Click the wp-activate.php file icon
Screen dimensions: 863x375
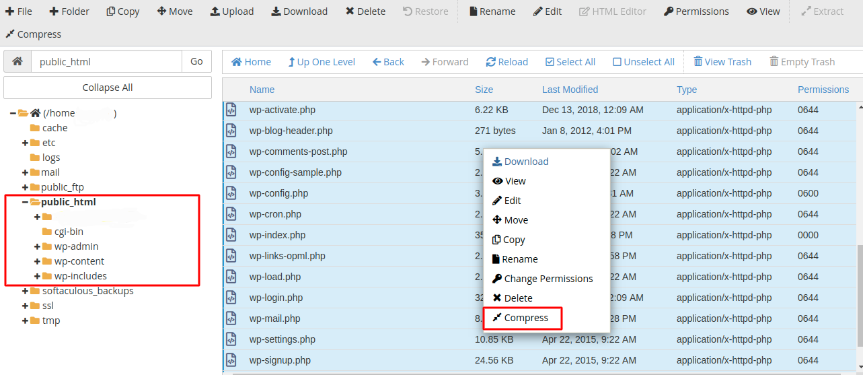point(231,110)
